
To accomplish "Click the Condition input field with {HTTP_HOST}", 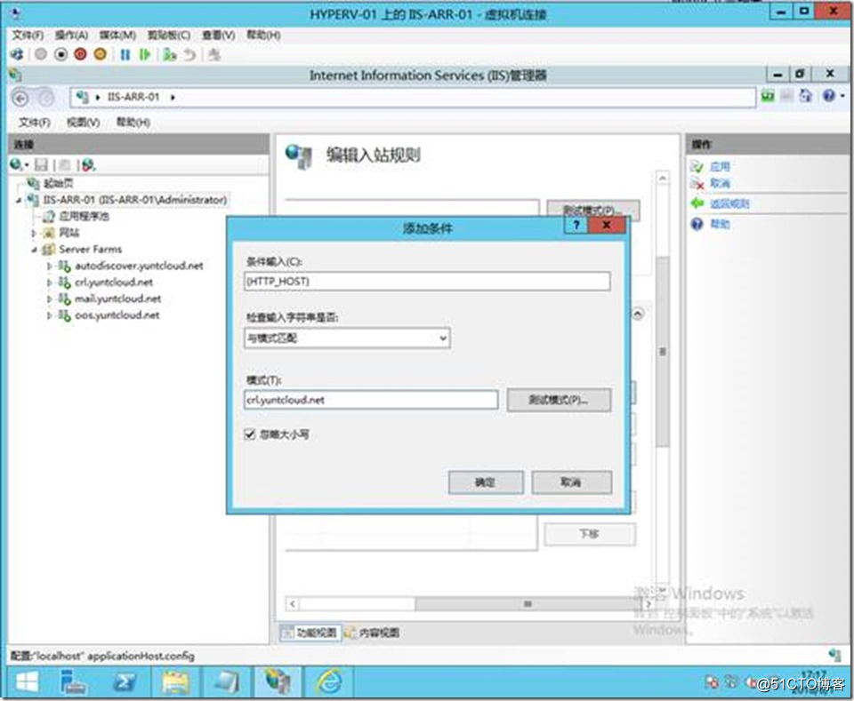I will 427,281.
